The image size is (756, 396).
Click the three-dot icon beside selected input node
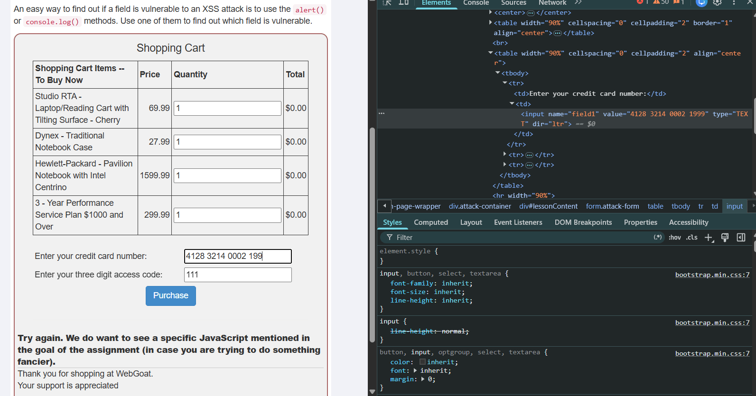pos(382,113)
